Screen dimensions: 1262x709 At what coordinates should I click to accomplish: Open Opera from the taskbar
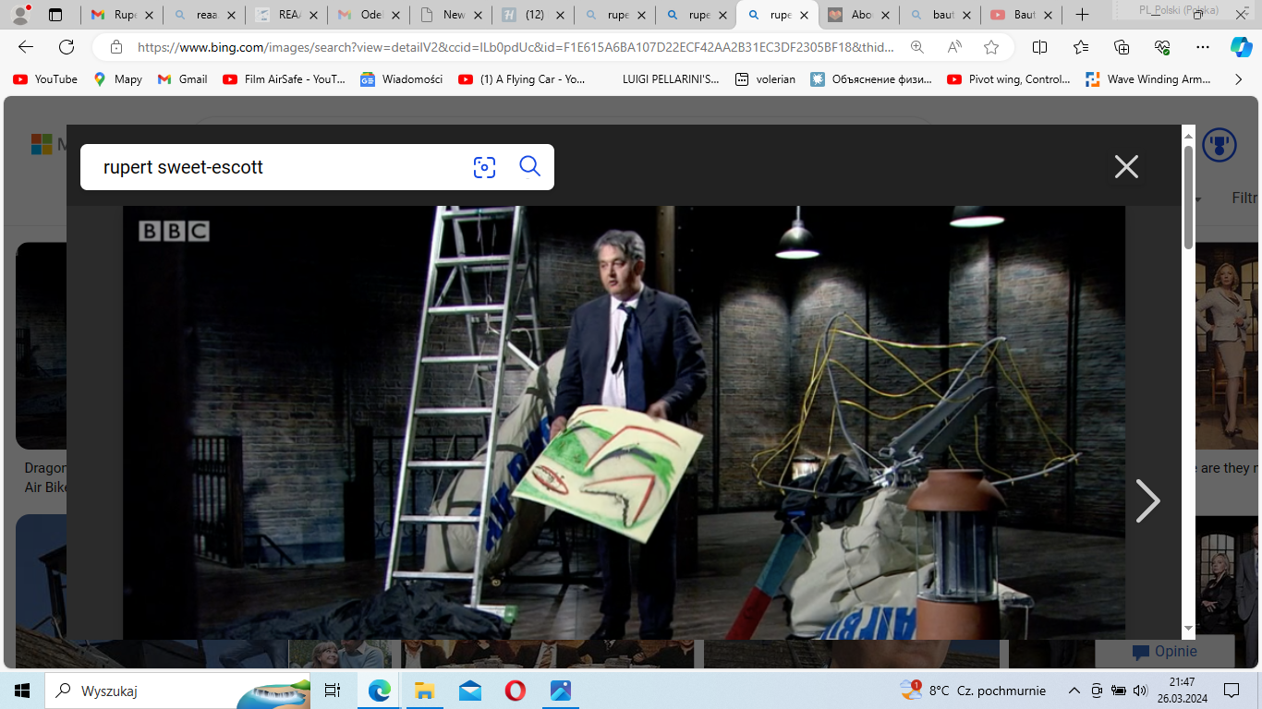(515, 691)
